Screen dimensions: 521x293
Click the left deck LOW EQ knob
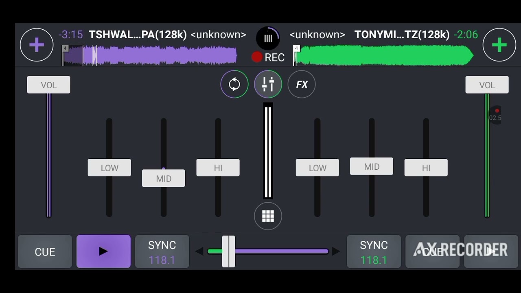pos(109,168)
